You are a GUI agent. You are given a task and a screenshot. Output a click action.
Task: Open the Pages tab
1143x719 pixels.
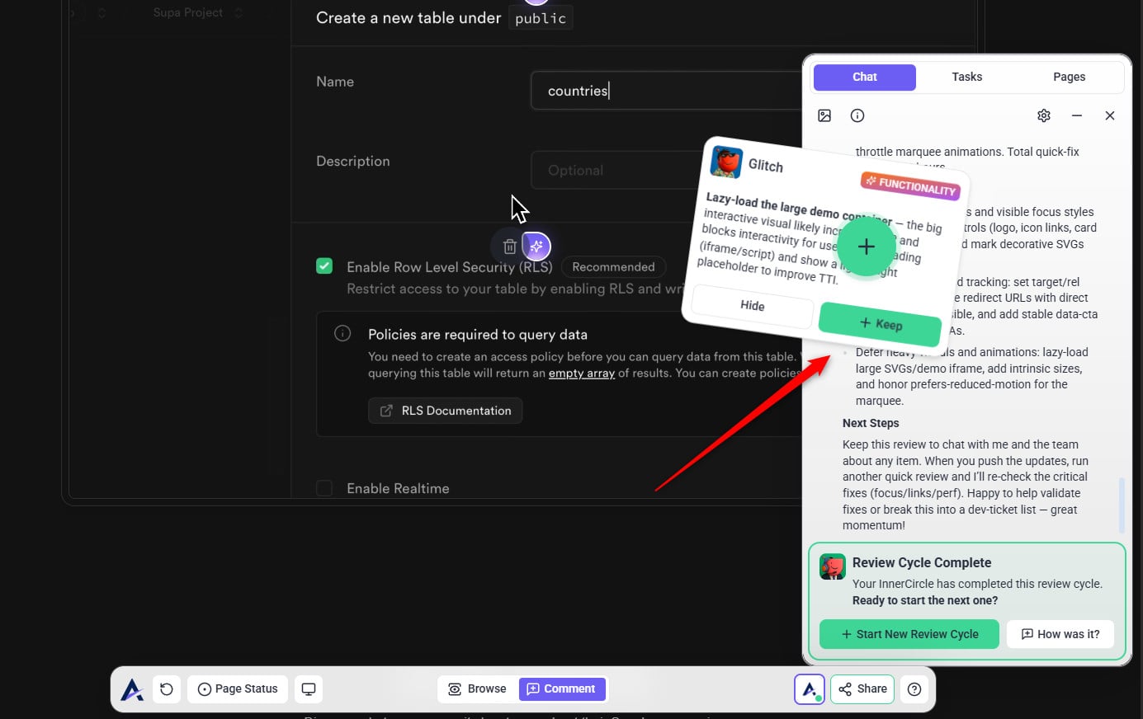pos(1069,77)
